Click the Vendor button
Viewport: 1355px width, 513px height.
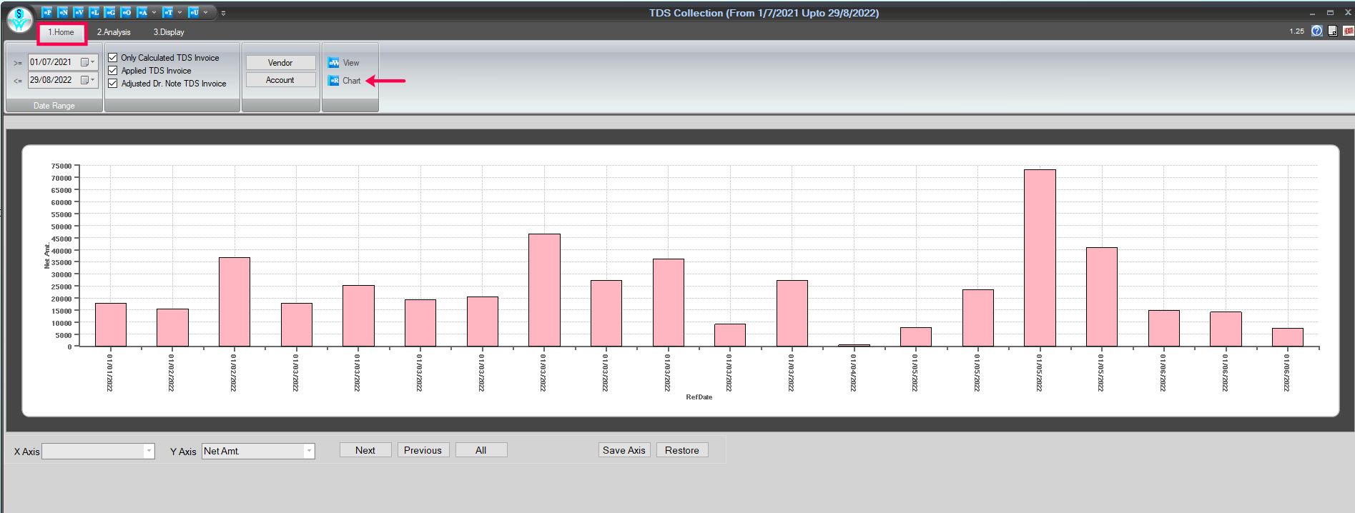coord(280,63)
